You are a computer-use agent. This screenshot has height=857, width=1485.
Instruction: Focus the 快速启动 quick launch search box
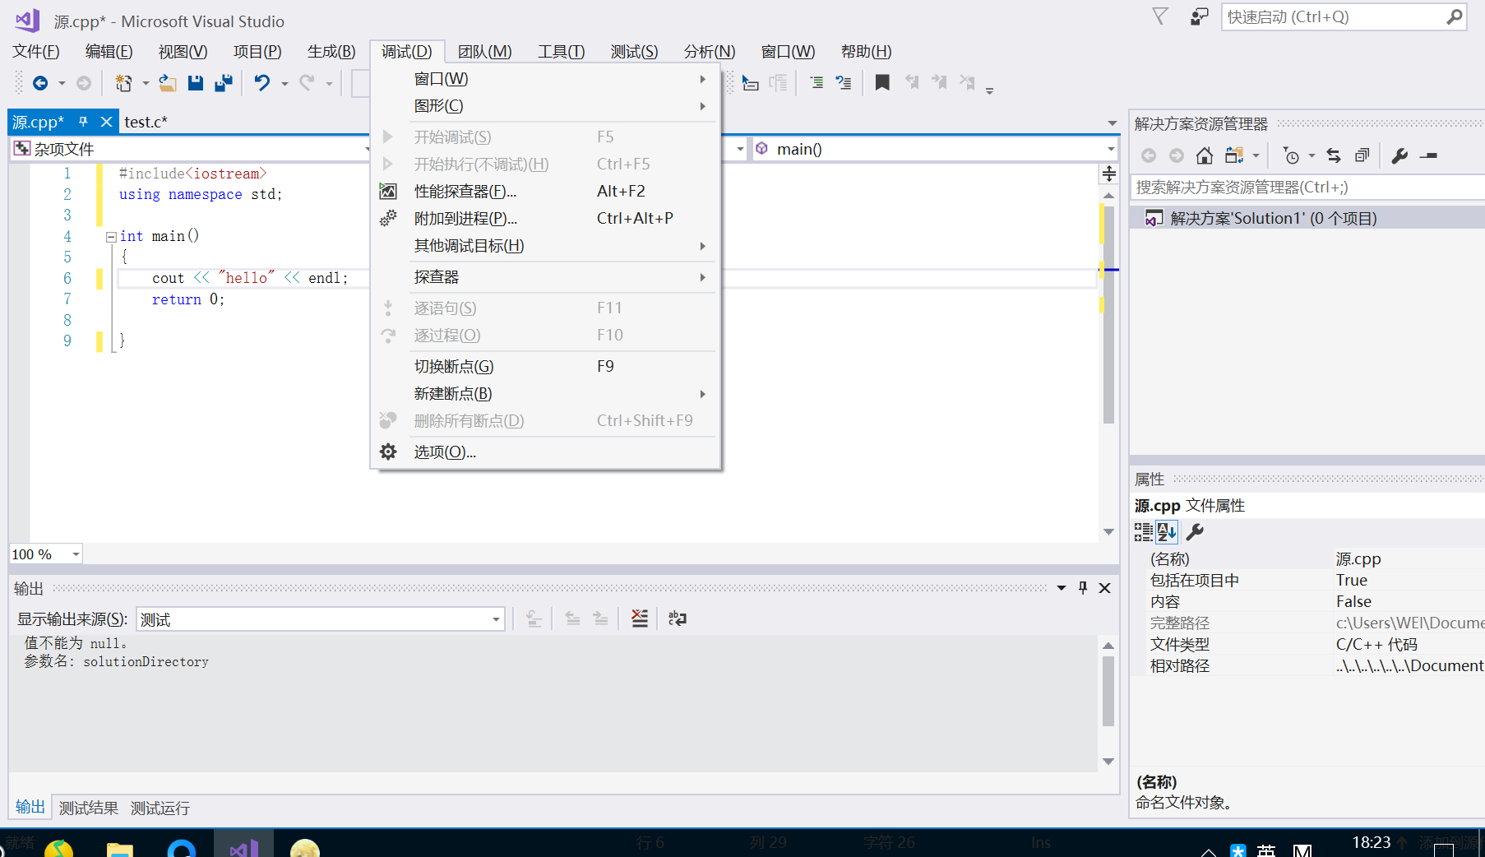pos(1344,16)
